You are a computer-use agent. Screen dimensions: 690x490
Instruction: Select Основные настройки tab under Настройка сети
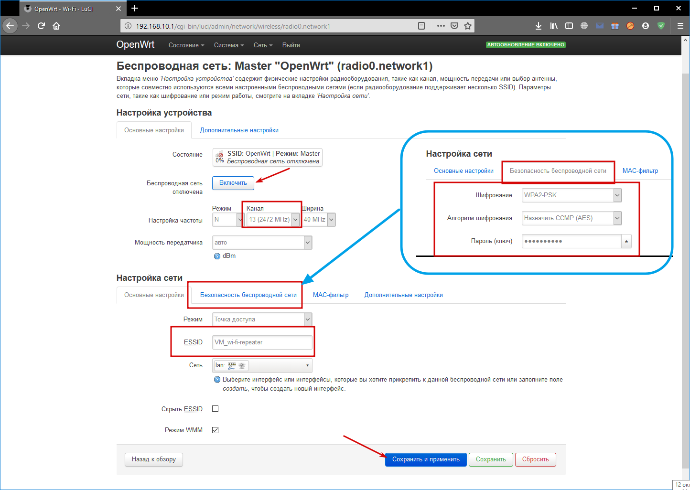tap(154, 295)
